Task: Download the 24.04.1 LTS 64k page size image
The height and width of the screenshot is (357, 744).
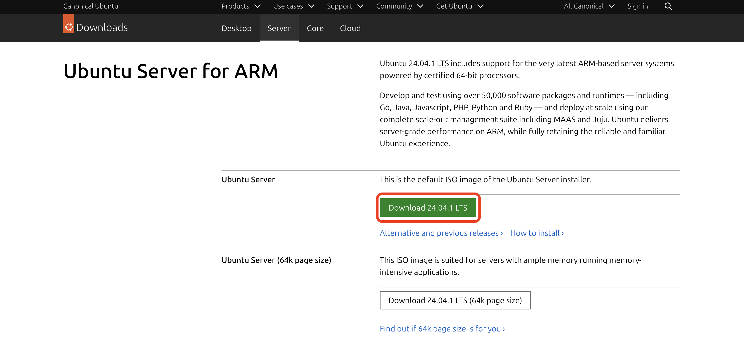Action: pyautogui.click(x=455, y=300)
